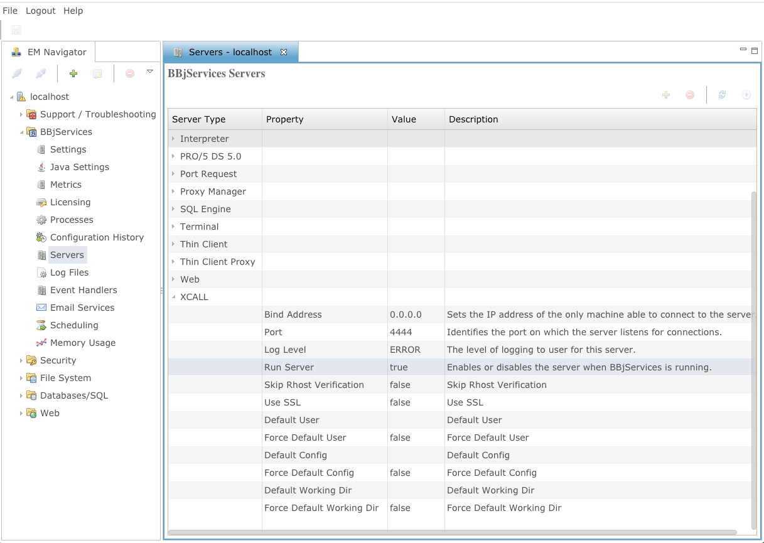Click the connect plug icon in EM Navigator toolbar
Viewport: 764px width, 543px height.
17,73
